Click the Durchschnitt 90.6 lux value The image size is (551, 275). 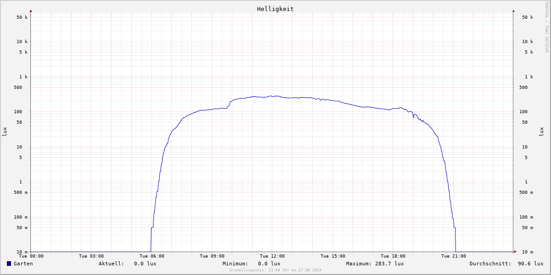[530, 264]
